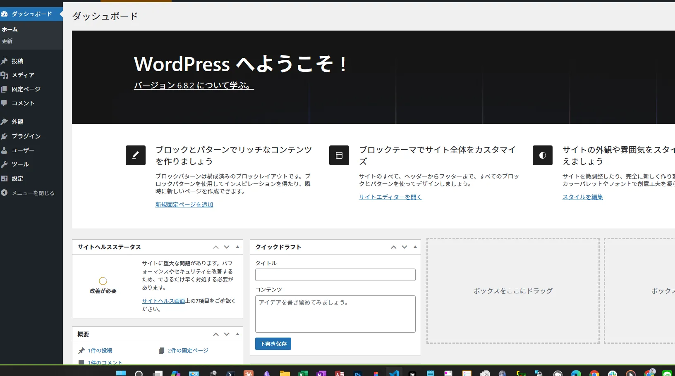Viewport: 675px width, 376px height.
Task: Collapse the クイックドラフト widget
Action: click(x=415, y=247)
